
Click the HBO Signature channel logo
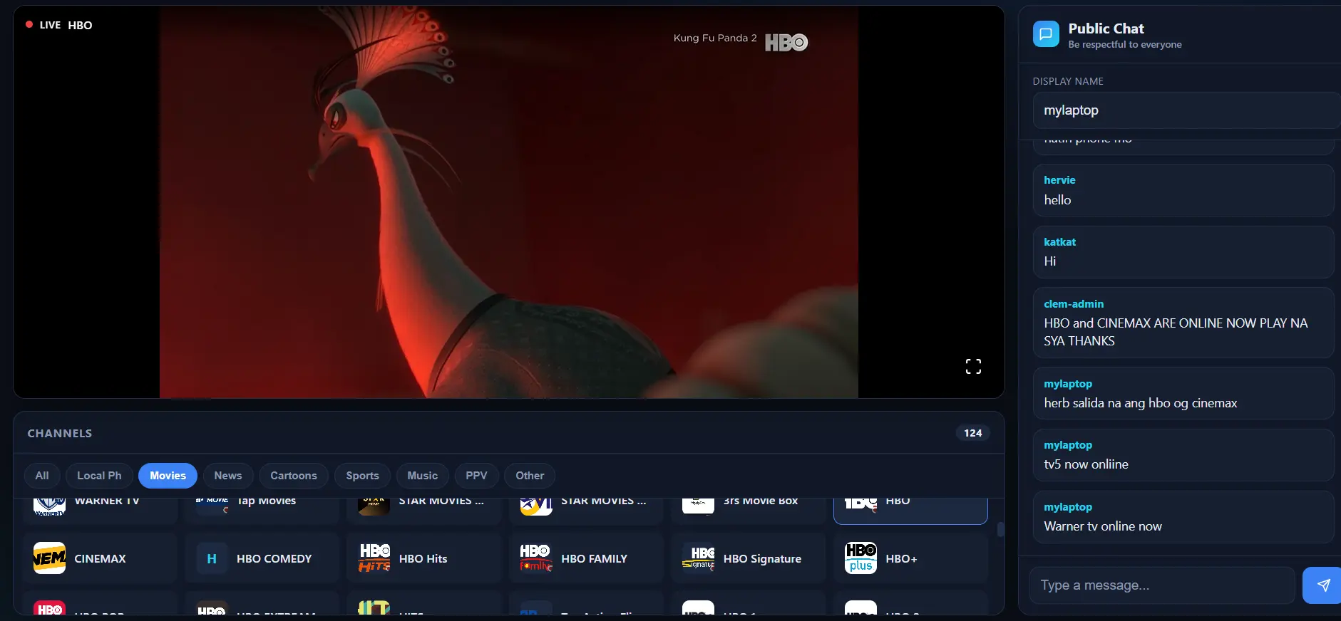click(699, 558)
